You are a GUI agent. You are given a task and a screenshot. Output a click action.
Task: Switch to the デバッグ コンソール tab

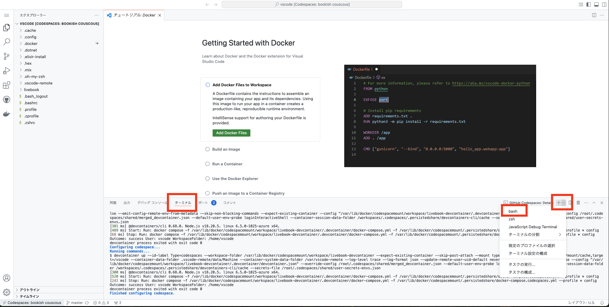pos(152,203)
